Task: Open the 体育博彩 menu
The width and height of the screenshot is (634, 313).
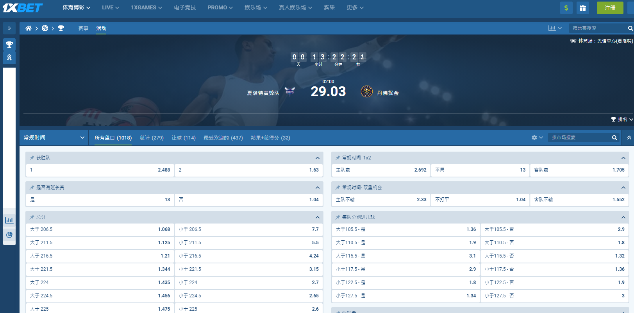Action: pos(76,7)
